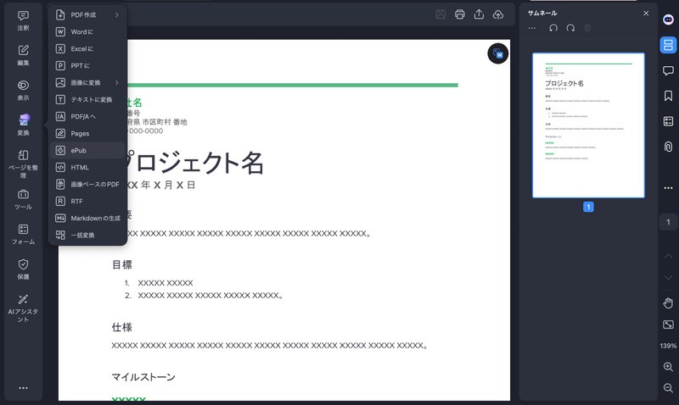Select page 1 thumbnail

(x=587, y=125)
